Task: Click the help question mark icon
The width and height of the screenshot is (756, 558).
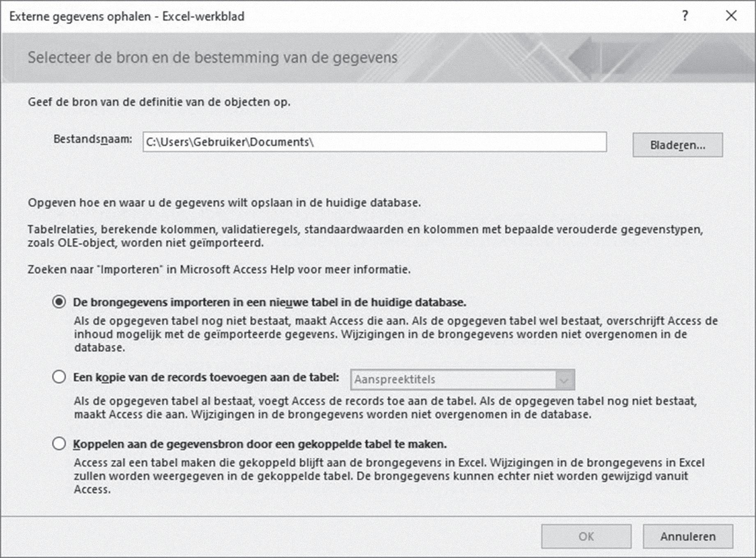Action: pos(685,16)
